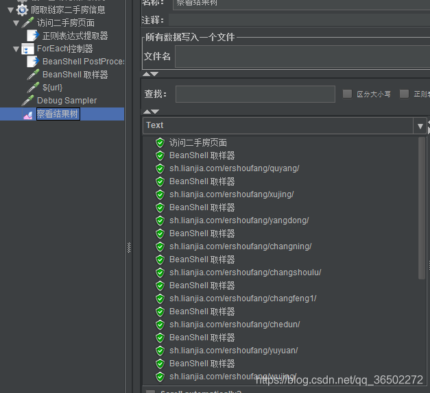Click the Debug Sampler pipette icon
The image size is (430, 393).
pyautogui.click(x=27, y=100)
